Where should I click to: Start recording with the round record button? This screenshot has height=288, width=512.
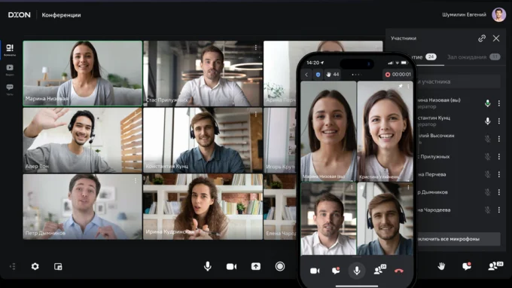(x=280, y=266)
